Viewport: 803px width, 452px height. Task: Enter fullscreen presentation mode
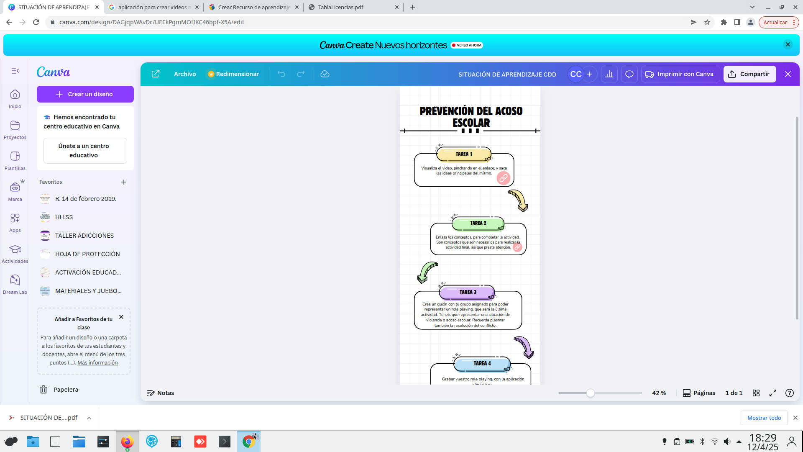tap(773, 393)
